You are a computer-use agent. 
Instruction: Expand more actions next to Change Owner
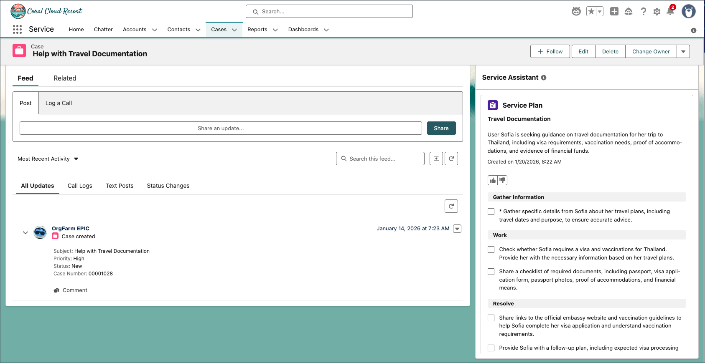pos(683,52)
